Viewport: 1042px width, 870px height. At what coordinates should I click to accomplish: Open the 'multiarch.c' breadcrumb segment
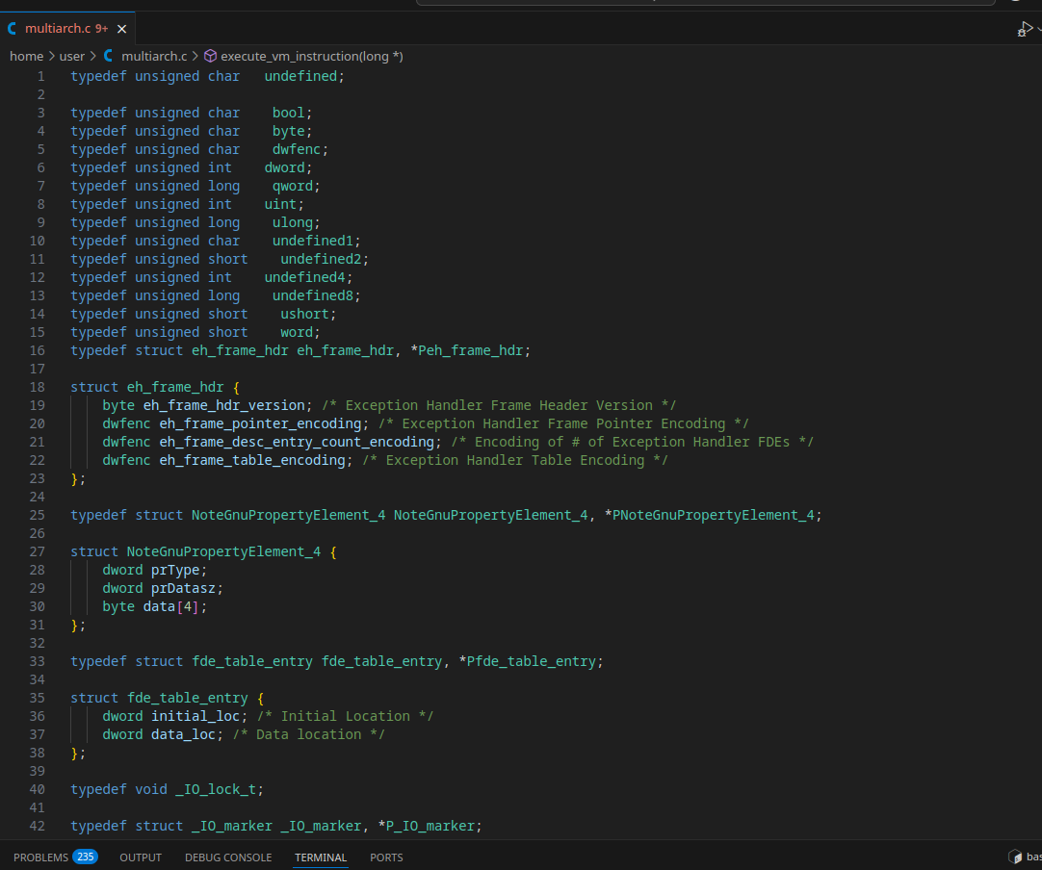coord(154,57)
